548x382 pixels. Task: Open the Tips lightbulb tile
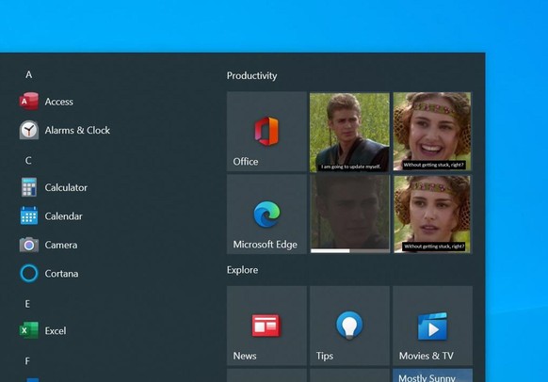point(349,326)
